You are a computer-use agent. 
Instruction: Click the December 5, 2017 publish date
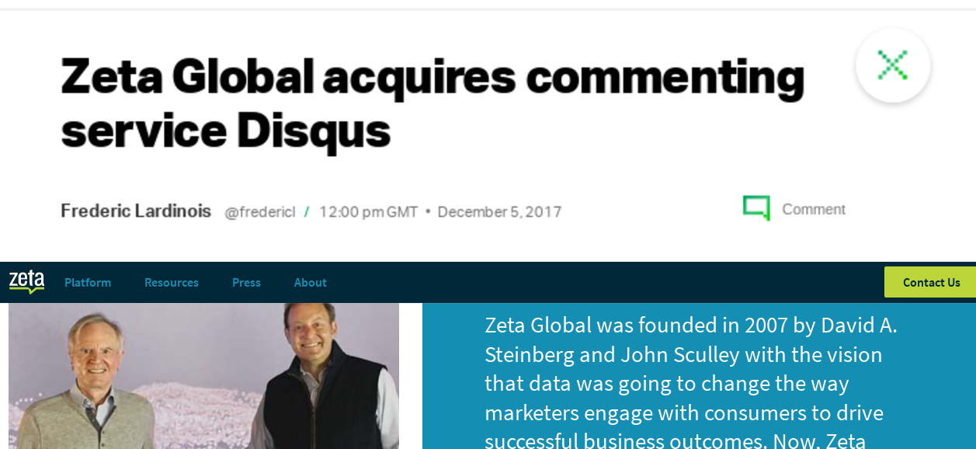pyautogui.click(x=499, y=212)
